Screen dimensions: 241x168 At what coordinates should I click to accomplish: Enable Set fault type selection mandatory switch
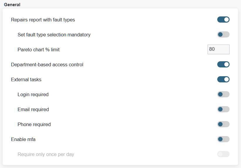pyautogui.click(x=223, y=35)
